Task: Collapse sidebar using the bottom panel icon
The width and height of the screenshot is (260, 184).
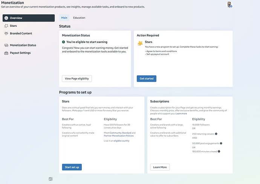Action: 50,179
